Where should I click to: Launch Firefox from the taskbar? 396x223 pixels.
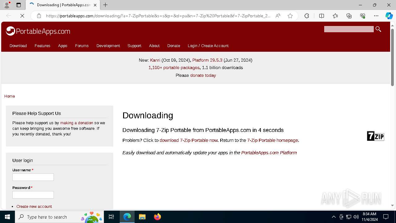(157, 217)
